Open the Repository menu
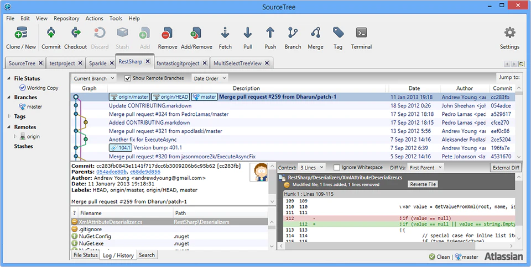 pyautogui.click(x=66, y=18)
